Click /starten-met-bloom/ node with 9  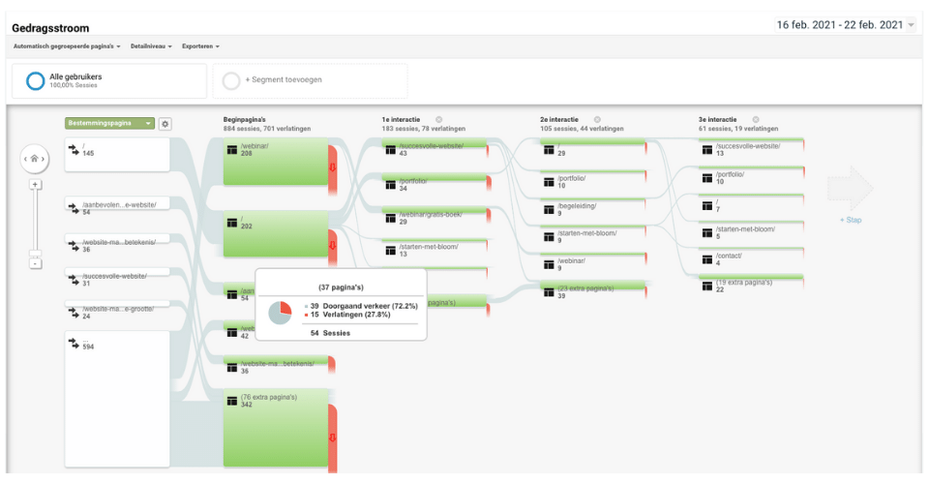(x=592, y=227)
